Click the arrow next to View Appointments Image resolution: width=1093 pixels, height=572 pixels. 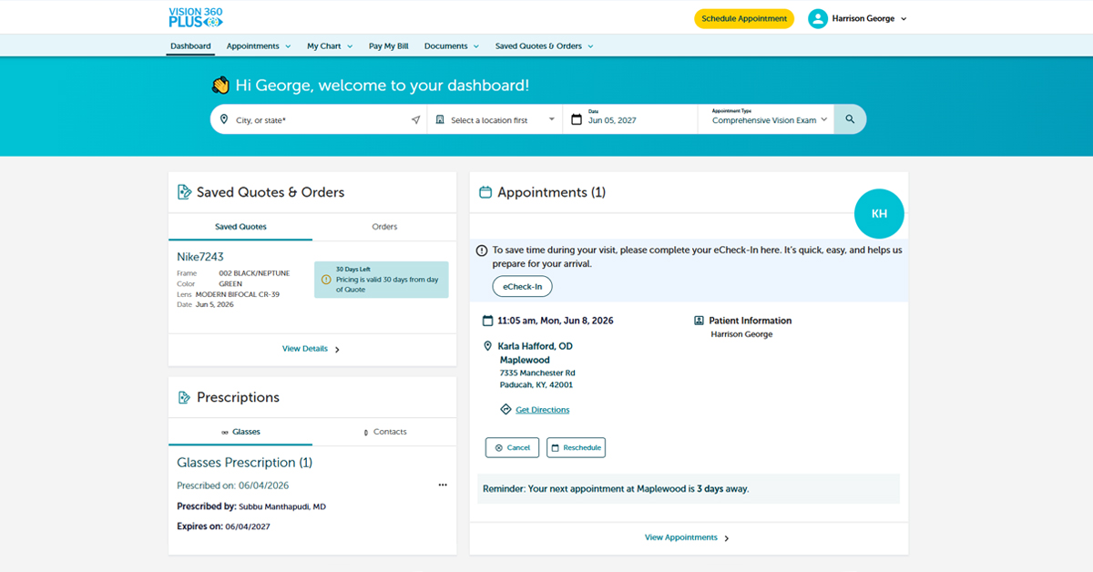[x=727, y=538]
